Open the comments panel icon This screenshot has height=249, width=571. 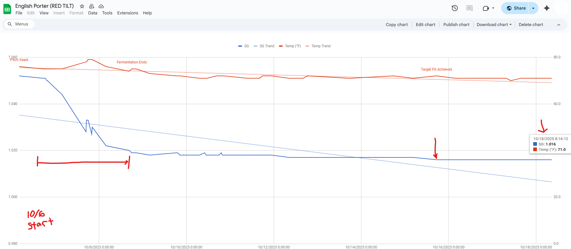tap(469, 8)
